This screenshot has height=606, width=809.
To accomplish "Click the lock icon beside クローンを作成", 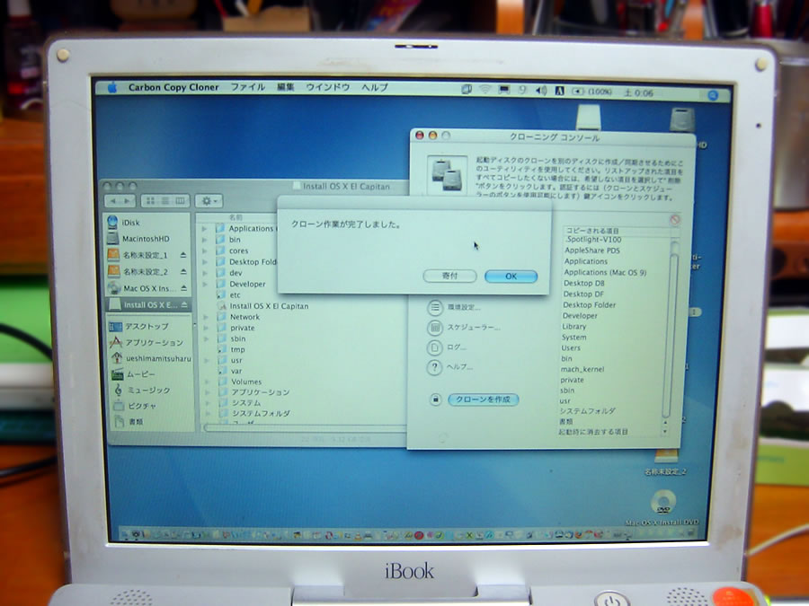I will [x=435, y=400].
